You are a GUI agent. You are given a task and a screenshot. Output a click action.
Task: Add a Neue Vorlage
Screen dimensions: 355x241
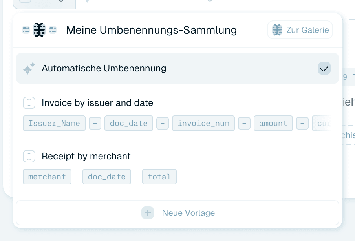[177, 213]
